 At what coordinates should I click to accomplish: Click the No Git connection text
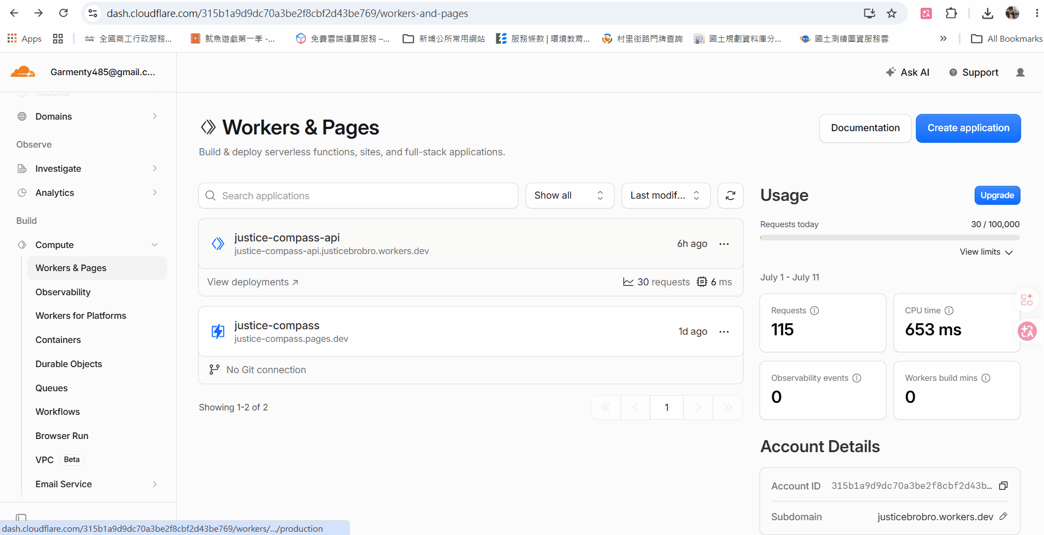(266, 370)
